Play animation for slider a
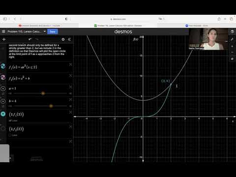 click(x=3, y=88)
